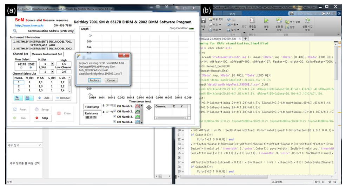Viewport: 346px width, 188px height.
Task: Click the diamond cursor mover icon
Action: (149, 107)
